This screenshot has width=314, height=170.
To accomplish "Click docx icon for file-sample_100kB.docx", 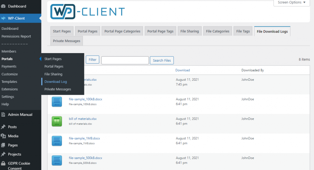I will [x=57, y=102].
